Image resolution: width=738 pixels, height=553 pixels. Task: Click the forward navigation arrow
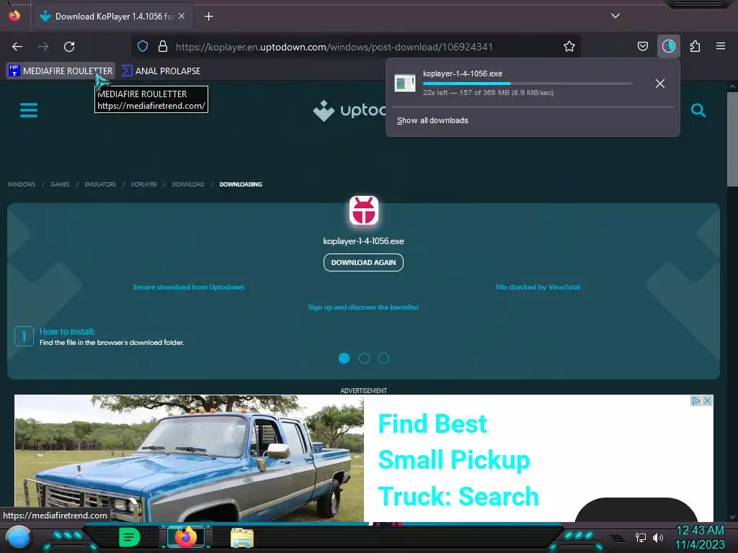pos(43,47)
